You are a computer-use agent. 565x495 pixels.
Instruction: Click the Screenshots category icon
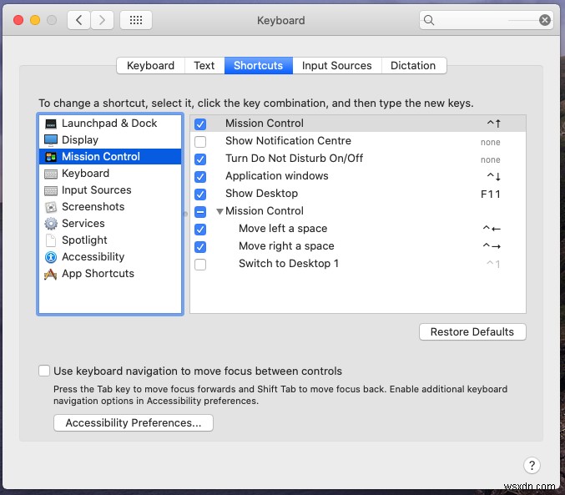point(51,207)
